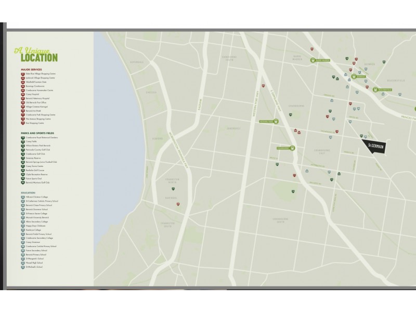Viewport: 416px width, 312px height.
Task: Select the Berwick train station icon
Action: pos(354,76)
